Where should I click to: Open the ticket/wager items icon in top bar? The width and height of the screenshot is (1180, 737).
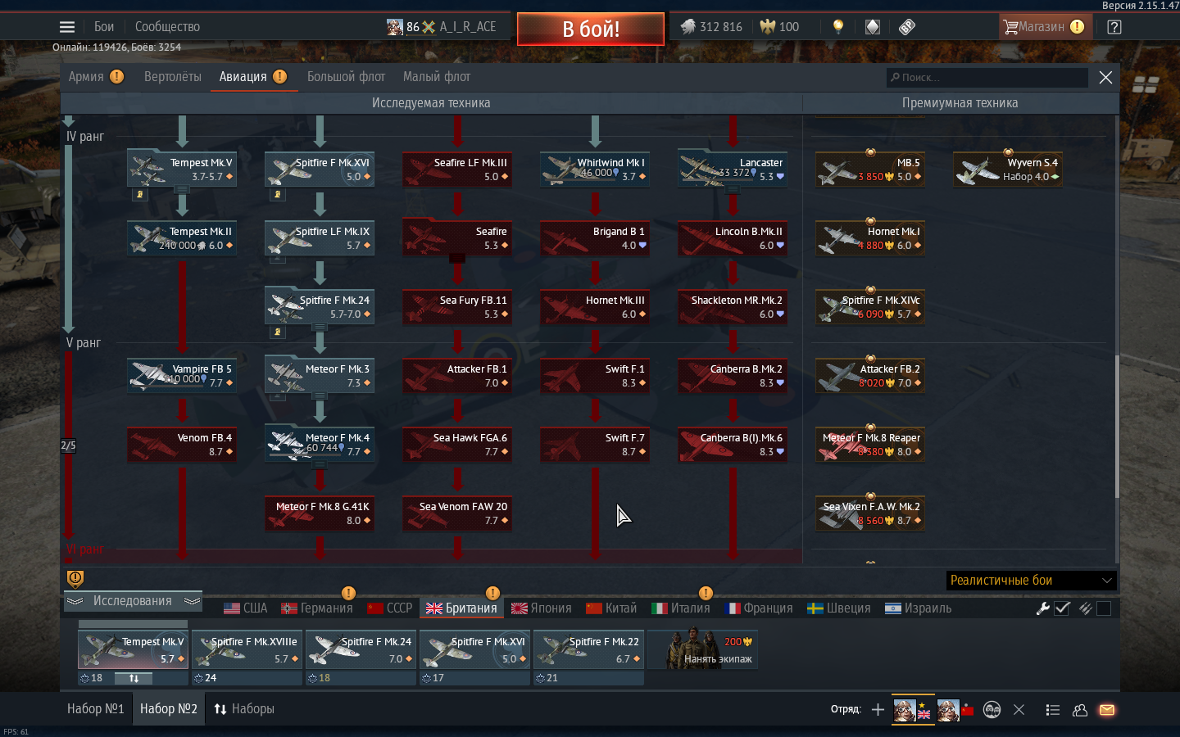tap(907, 27)
